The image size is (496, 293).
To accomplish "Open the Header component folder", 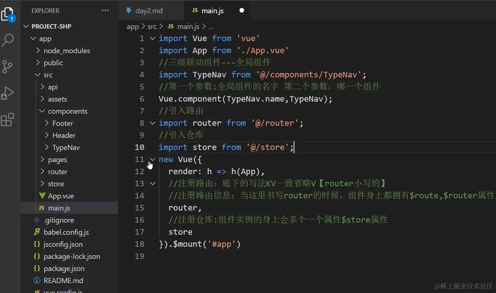I will pos(64,135).
